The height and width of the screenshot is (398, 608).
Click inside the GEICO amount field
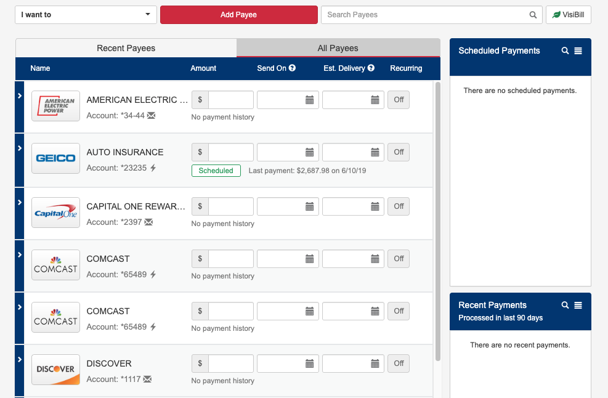[x=231, y=152]
